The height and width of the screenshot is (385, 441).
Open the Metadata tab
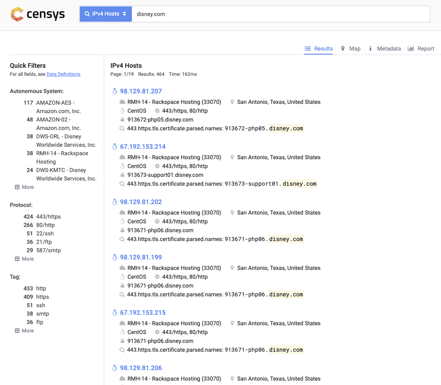385,49
